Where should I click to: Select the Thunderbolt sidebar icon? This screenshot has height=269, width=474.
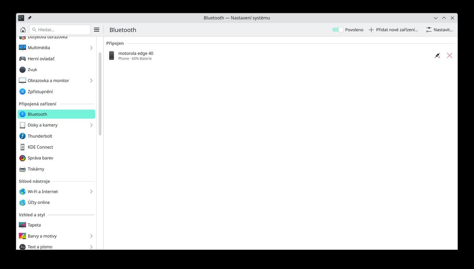point(23,136)
